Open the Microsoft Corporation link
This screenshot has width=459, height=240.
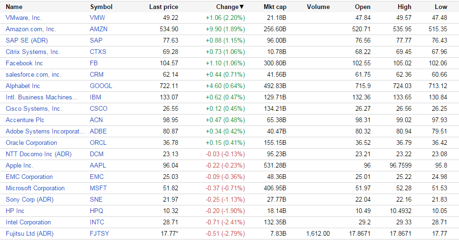35,188
